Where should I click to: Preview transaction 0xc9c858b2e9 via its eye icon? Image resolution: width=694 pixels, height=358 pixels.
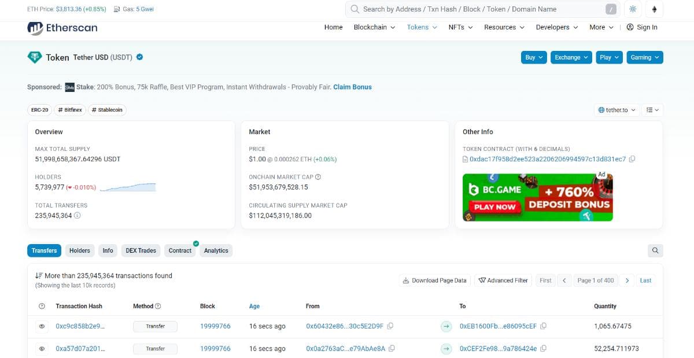pos(41,326)
